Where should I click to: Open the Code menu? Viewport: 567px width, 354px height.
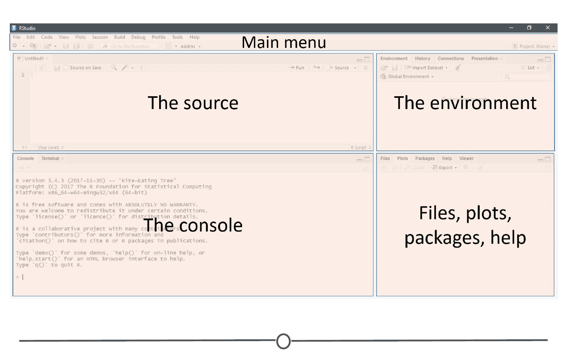click(47, 37)
